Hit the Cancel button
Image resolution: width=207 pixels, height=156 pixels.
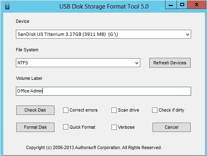pos(172,127)
